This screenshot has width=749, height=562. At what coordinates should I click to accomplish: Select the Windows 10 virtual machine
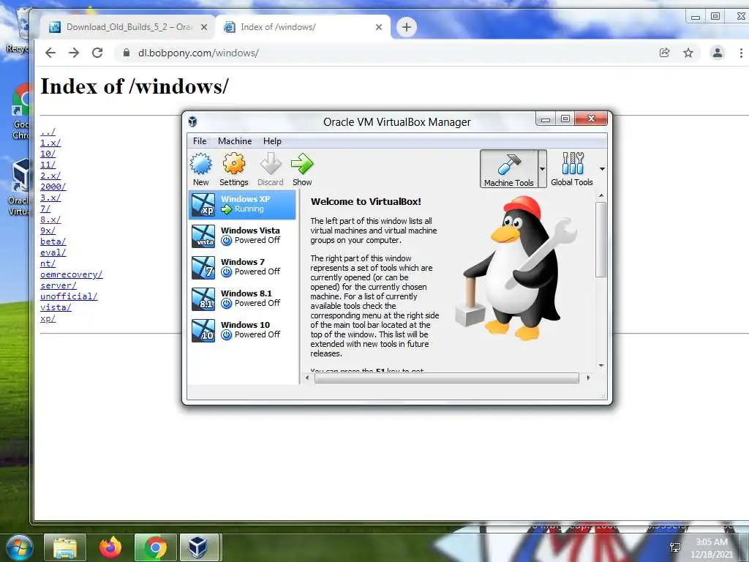pyautogui.click(x=243, y=330)
